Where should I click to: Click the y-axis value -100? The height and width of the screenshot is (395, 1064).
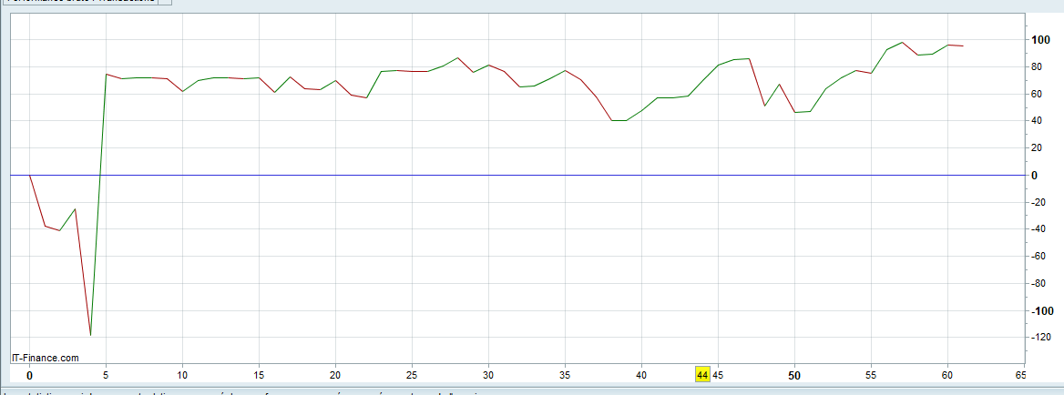(x=1041, y=311)
